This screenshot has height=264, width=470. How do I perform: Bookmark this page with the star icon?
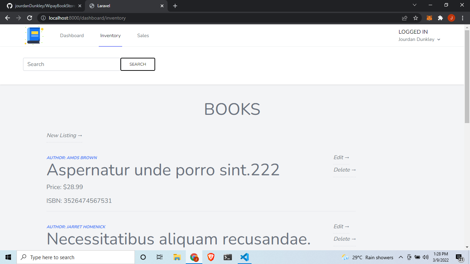tap(416, 18)
